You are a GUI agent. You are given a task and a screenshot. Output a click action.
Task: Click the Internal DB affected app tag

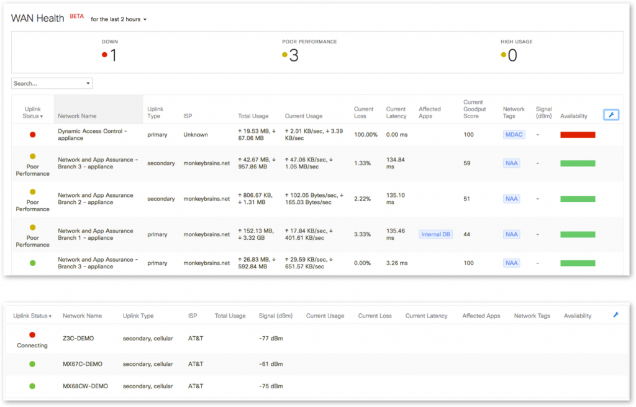point(435,234)
